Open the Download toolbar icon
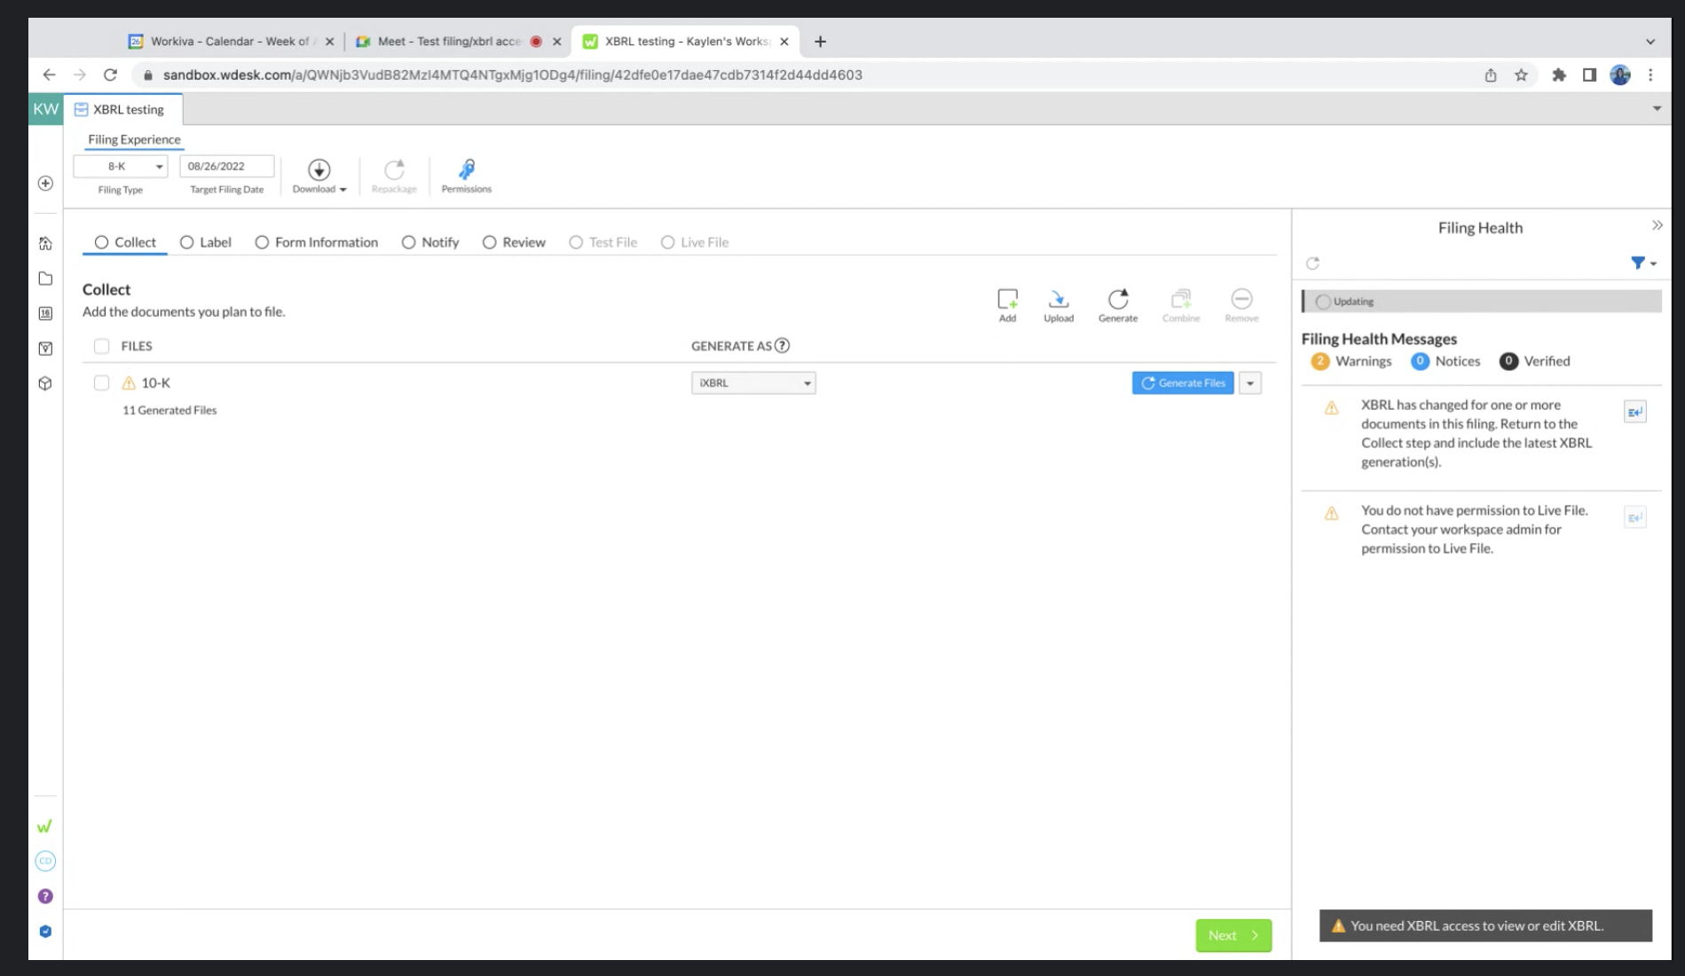The image size is (1685, 976). (x=319, y=170)
